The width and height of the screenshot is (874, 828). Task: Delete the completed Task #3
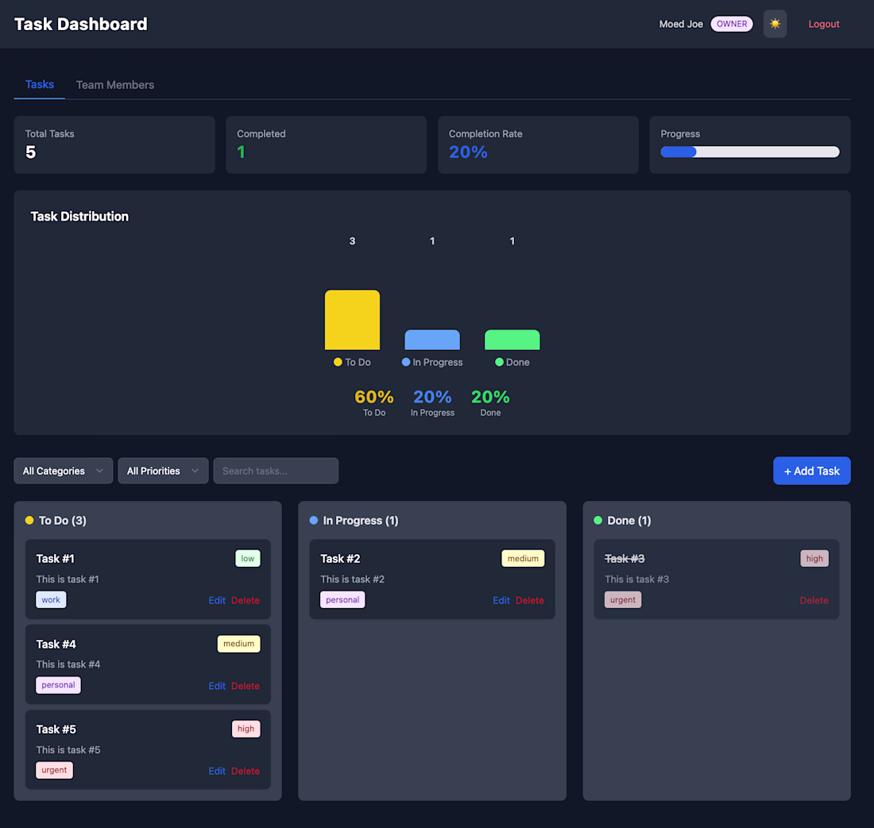(x=814, y=600)
